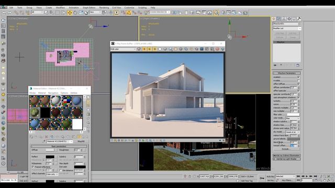The height and width of the screenshot is (188, 335).
Task: Toggle the red channel button in frame buffer
Action: tap(144, 49)
